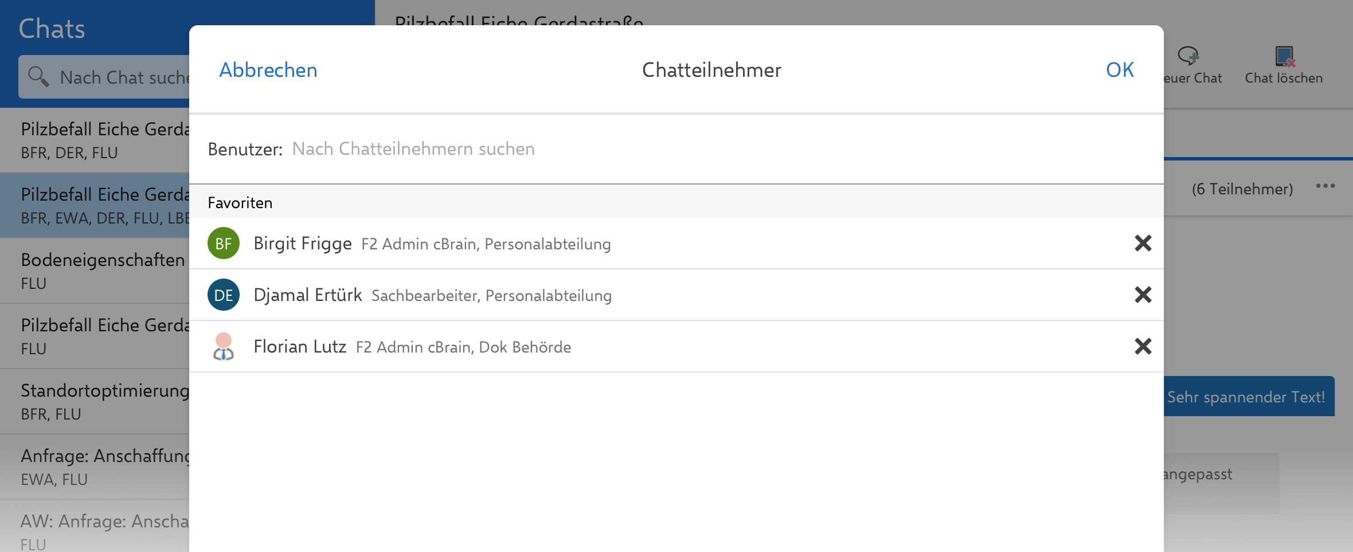1353x552 pixels.
Task: Click the magnifier icon in chat search
Action: 38,76
